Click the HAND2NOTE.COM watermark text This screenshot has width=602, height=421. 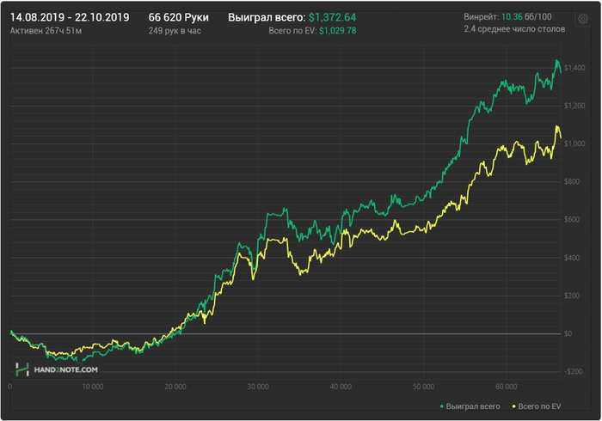pos(65,369)
